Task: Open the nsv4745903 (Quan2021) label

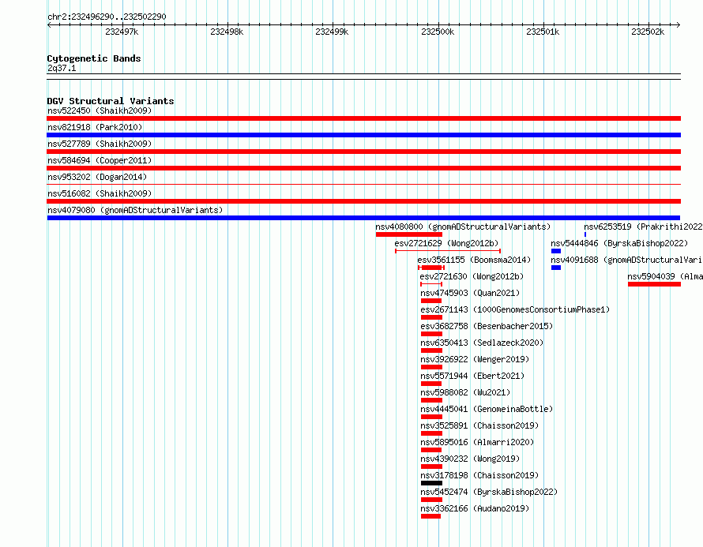Action: 470,293
